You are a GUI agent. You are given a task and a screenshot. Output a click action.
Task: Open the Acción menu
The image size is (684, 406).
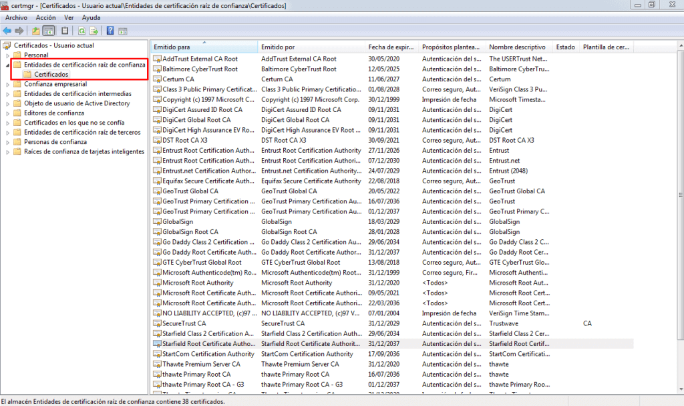46,18
